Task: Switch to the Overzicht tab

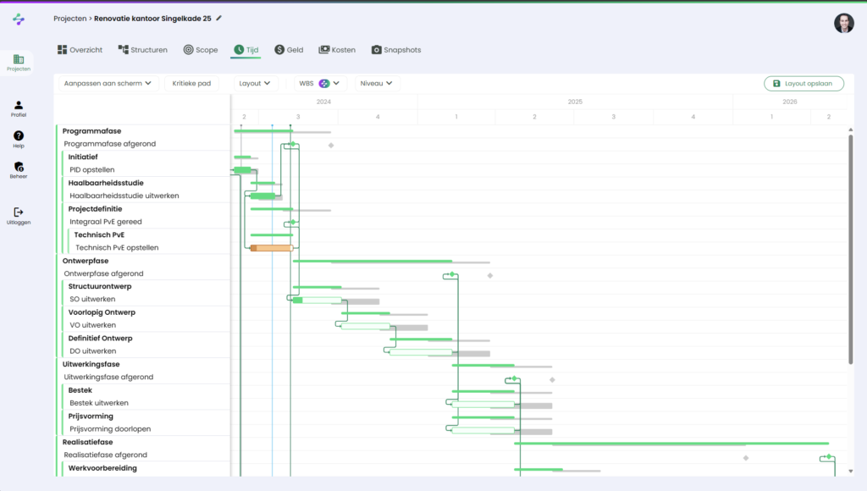Action: [80, 50]
